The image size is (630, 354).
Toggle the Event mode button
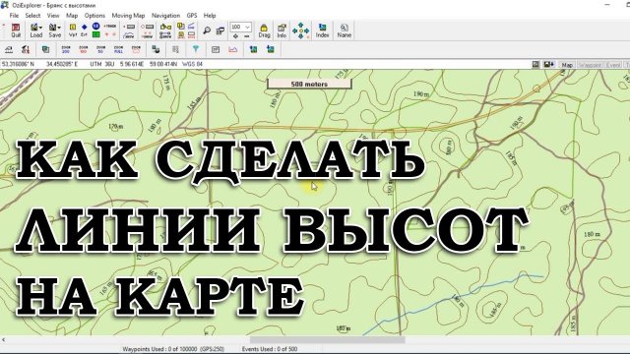coord(613,64)
